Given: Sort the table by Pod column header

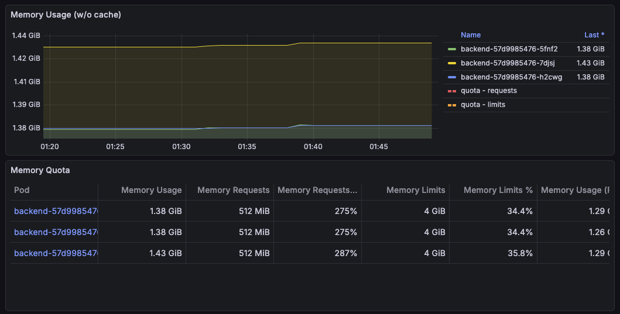Looking at the screenshot, I should point(22,190).
